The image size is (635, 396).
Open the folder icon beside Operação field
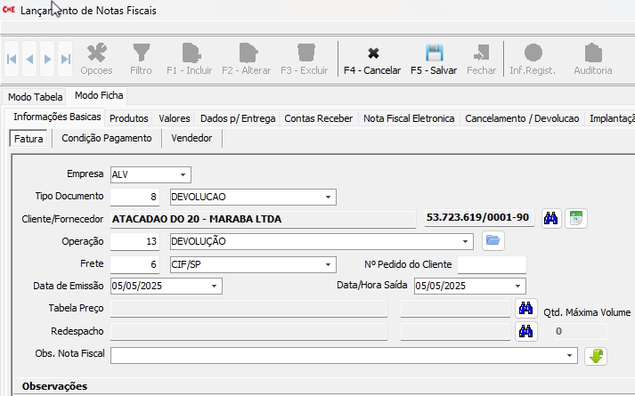[x=493, y=240]
